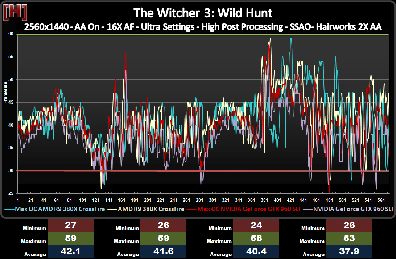Screen dimensions: 396x259
Task: Select the minimum value "27"
Action: point(70,225)
